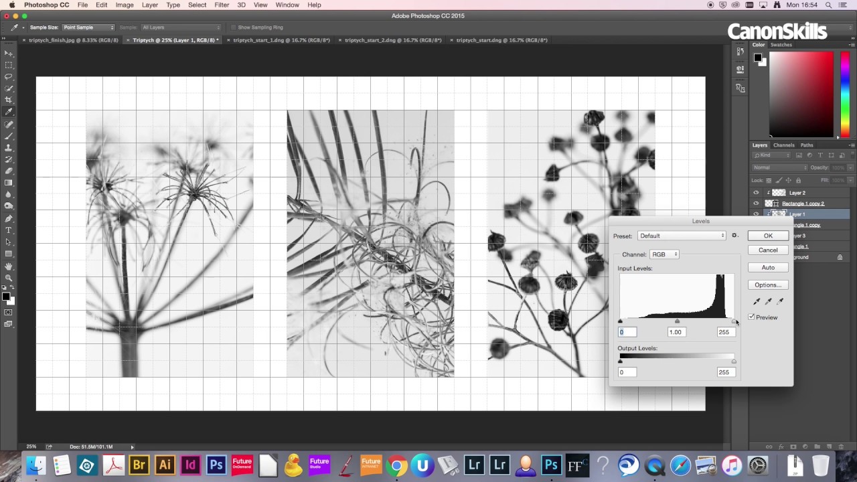Click the input levels midtone gray slider

point(677,322)
